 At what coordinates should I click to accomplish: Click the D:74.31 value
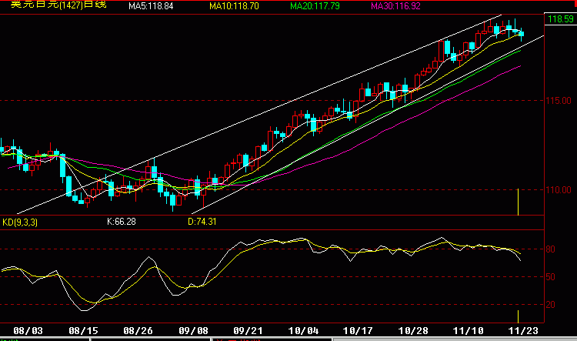(202, 222)
